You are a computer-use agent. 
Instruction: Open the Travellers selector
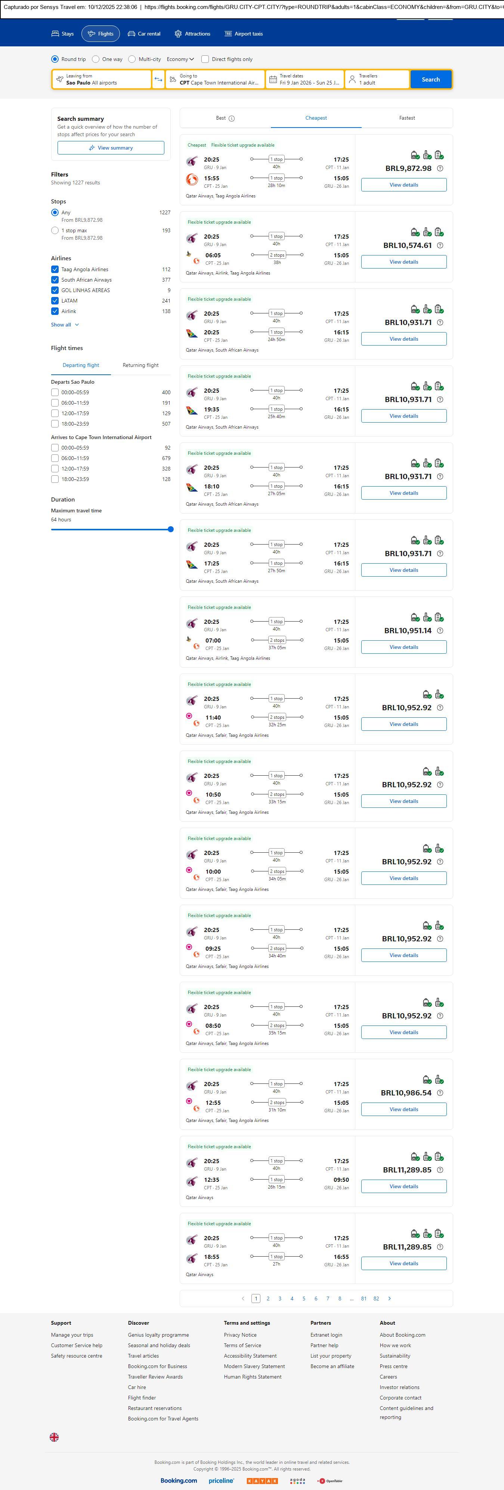(377, 79)
